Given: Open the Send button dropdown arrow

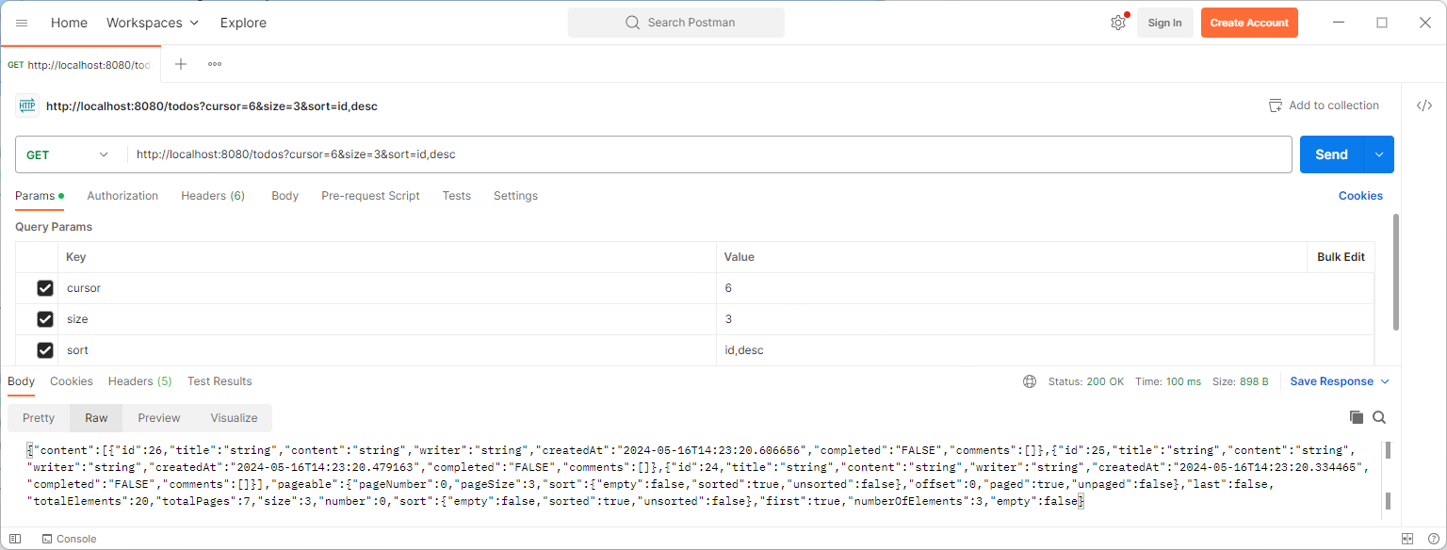Looking at the screenshot, I should [1379, 154].
